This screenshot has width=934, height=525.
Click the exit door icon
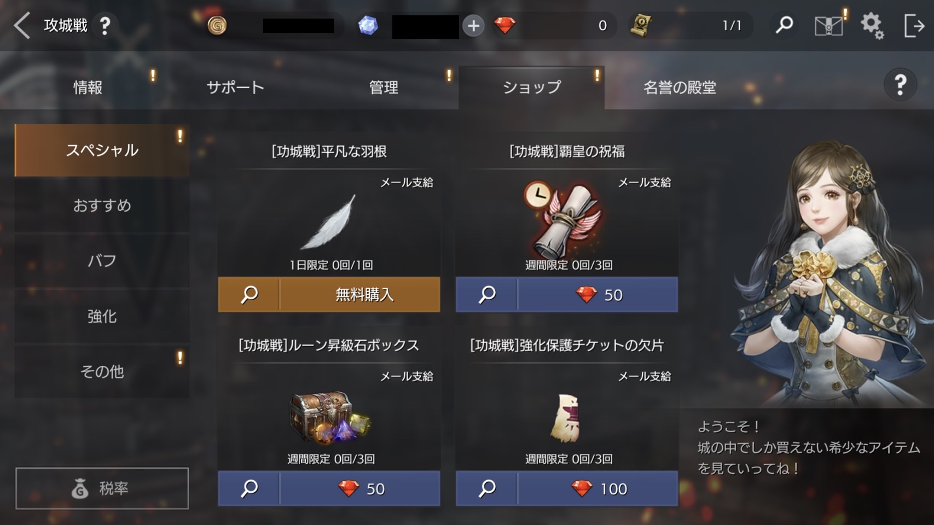[913, 26]
